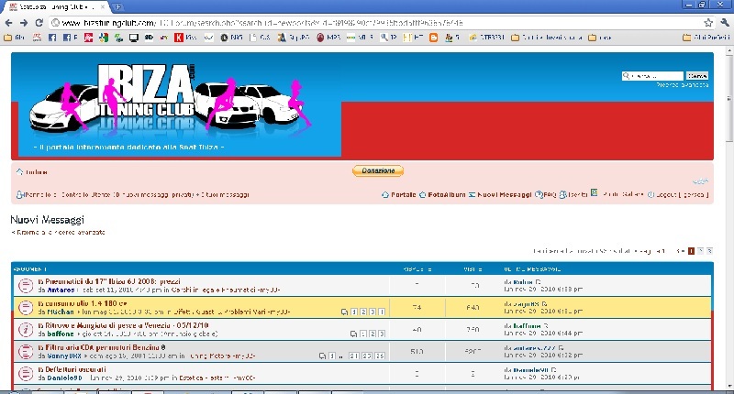Open author SonnyDRX profile under Filtro aria topic
This screenshot has width=734, height=394.
(x=64, y=356)
